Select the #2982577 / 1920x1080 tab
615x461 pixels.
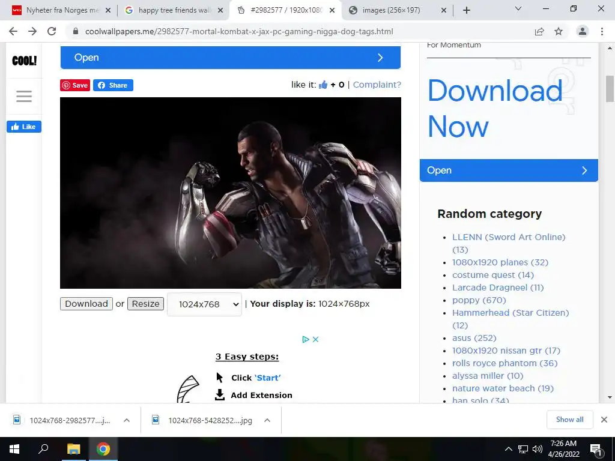(286, 10)
